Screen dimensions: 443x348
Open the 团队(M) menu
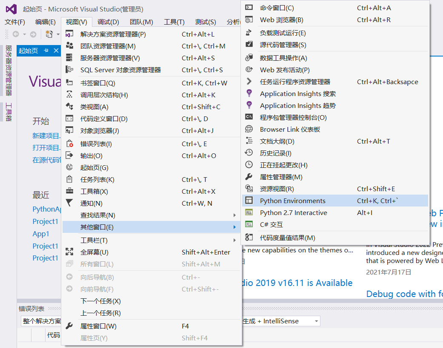141,22
